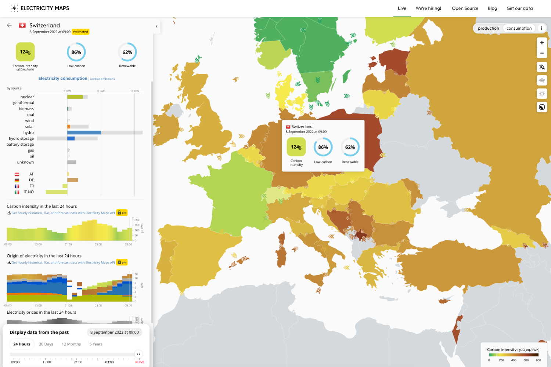Image resolution: width=551 pixels, height=367 pixels.
Task: Open the language selection options
Action: click(542, 67)
